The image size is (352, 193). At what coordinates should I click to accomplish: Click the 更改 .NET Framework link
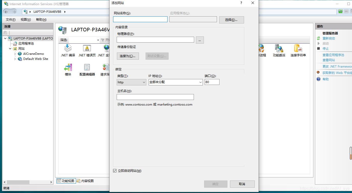337,67
